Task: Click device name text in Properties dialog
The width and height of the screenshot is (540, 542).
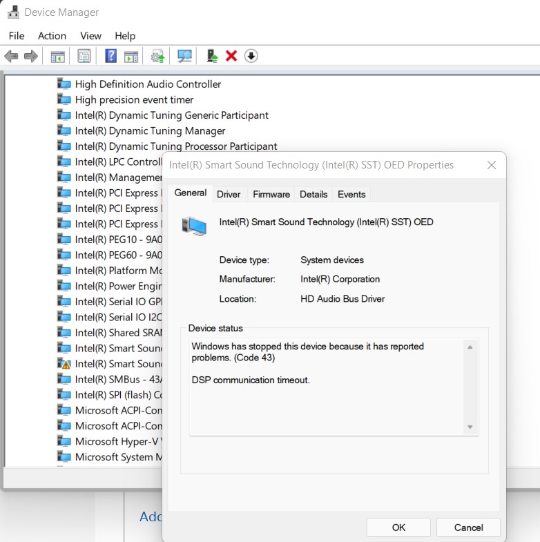Action: tap(326, 222)
